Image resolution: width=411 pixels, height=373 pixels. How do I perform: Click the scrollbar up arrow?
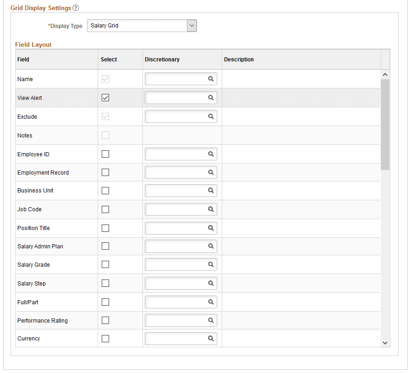[x=385, y=74]
